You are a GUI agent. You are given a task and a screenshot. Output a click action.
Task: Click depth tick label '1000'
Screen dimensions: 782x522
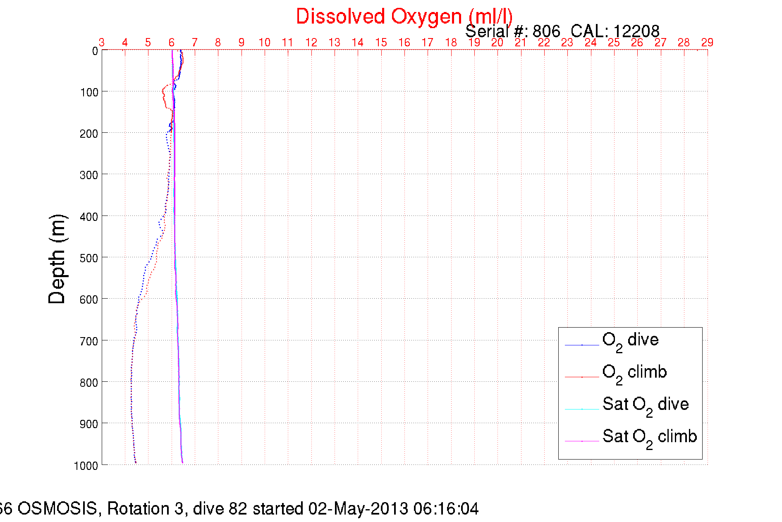[x=86, y=466]
